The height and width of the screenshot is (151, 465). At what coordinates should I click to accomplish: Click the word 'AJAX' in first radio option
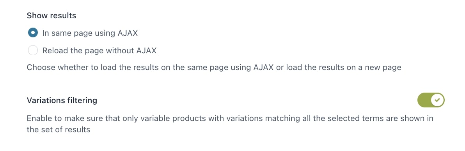click(128, 33)
